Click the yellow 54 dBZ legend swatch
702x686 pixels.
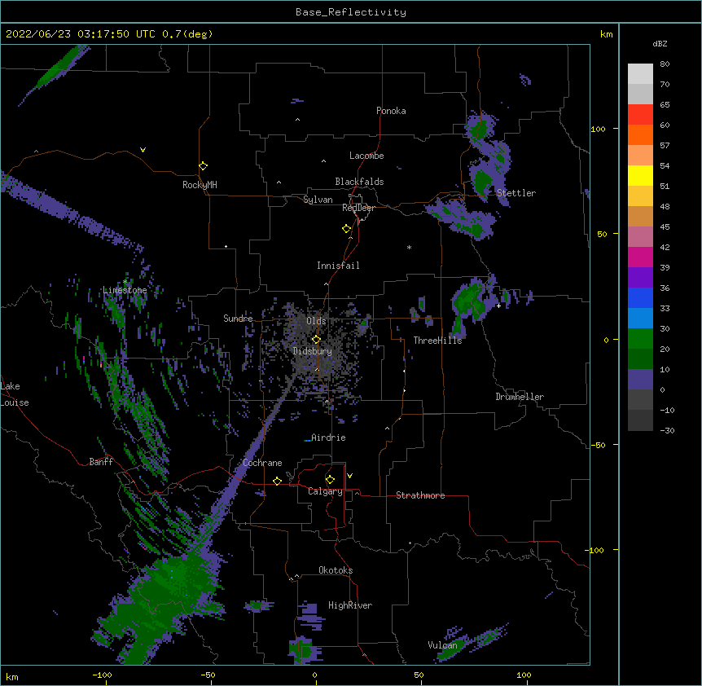[x=640, y=175]
